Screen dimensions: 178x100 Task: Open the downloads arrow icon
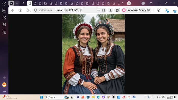(110, 10)
